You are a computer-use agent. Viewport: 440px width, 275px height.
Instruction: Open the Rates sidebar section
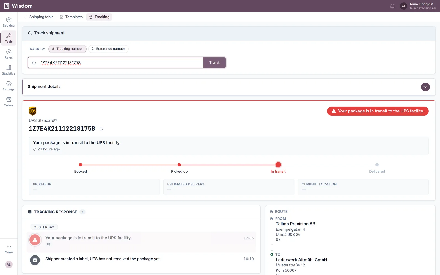(9, 54)
